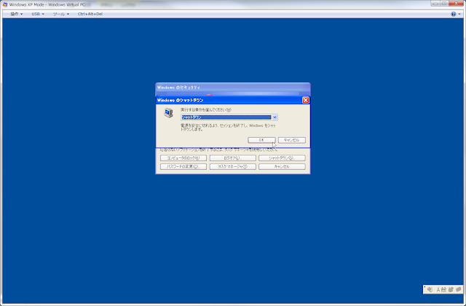Screen dimensions: 466x306
Task: Click キャンセル in the shutdown dialog
Action: (292, 140)
